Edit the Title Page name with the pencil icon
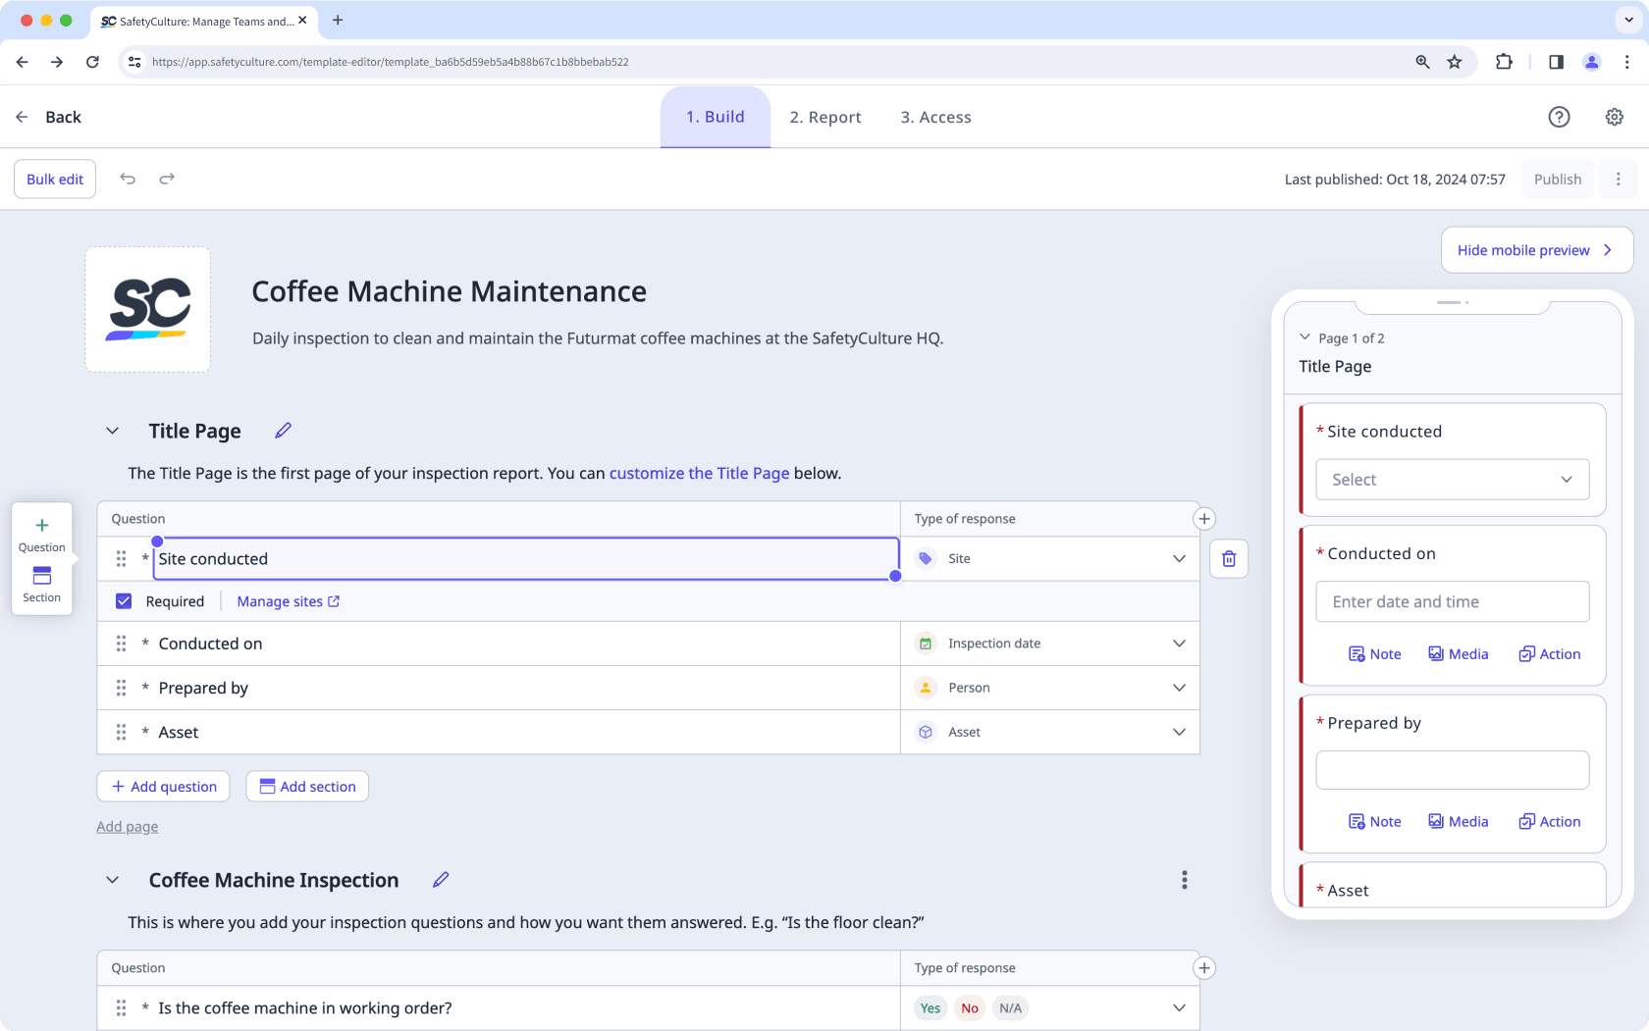Screen dimensions: 1649x1031 [283, 430]
